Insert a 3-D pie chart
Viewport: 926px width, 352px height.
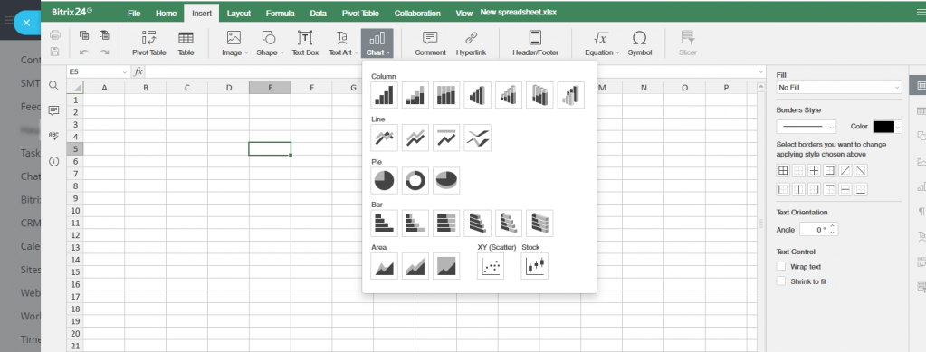click(x=446, y=180)
